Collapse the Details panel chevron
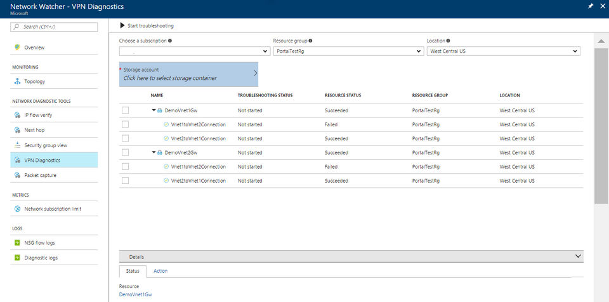The image size is (609, 302). tap(579, 256)
